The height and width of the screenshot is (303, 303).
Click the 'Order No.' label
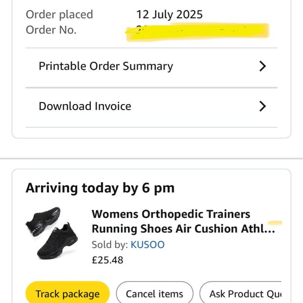tap(51, 30)
